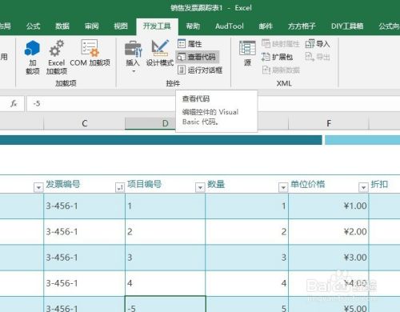The height and width of the screenshot is (312, 400).
Task: Switch to 数据 ribbon tab
Action: pos(62,26)
